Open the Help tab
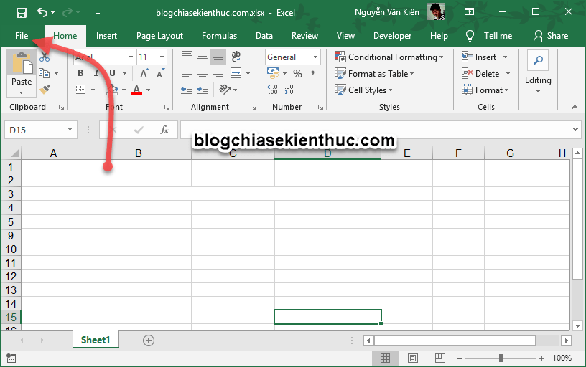This screenshot has width=586, height=367. click(x=439, y=36)
